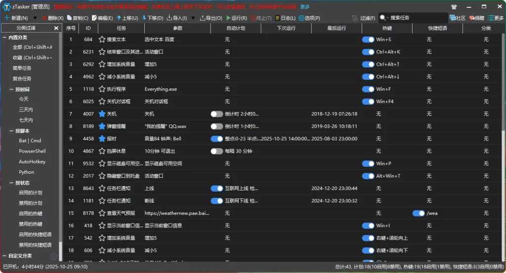Disable the 报时 auto-plan toggle

coord(217,139)
